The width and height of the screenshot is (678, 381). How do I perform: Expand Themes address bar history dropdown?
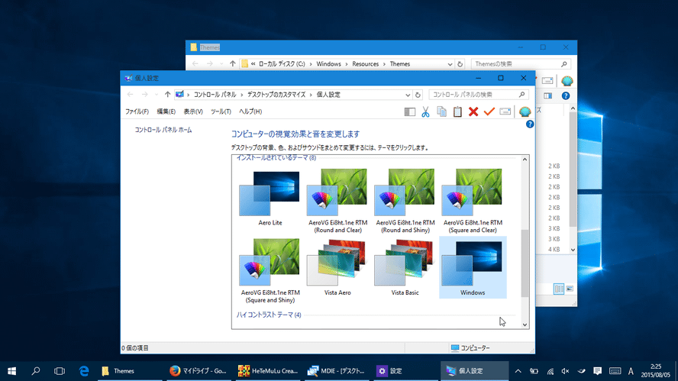point(450,64)
